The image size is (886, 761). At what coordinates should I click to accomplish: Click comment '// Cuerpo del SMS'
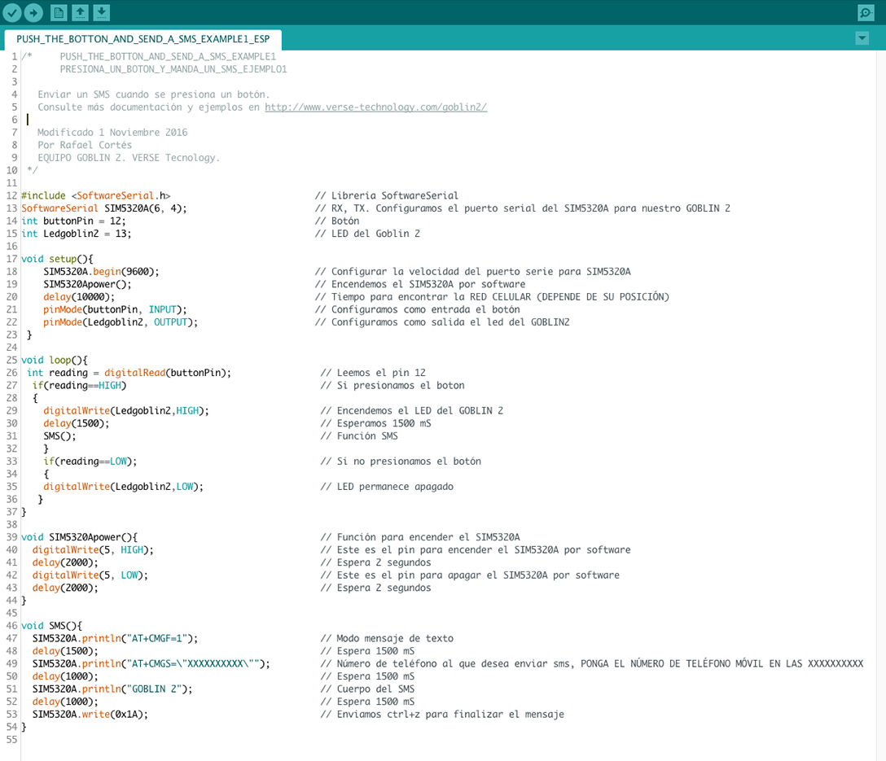click(x=367, y=689)
